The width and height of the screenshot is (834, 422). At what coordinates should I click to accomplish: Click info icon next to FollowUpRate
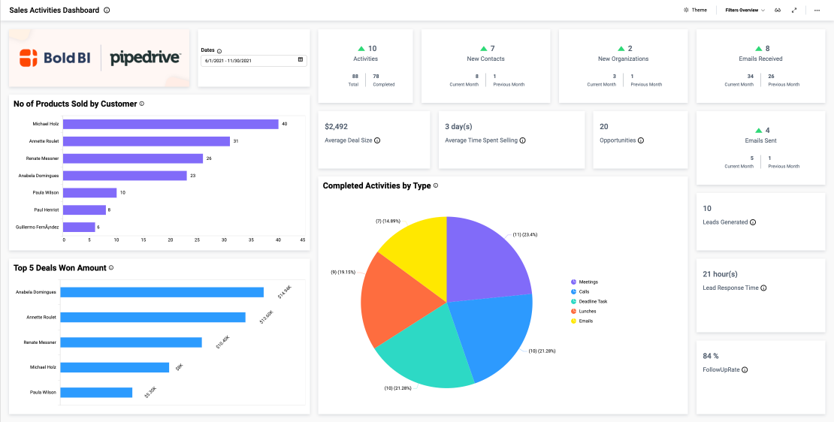tap(745, 369)
